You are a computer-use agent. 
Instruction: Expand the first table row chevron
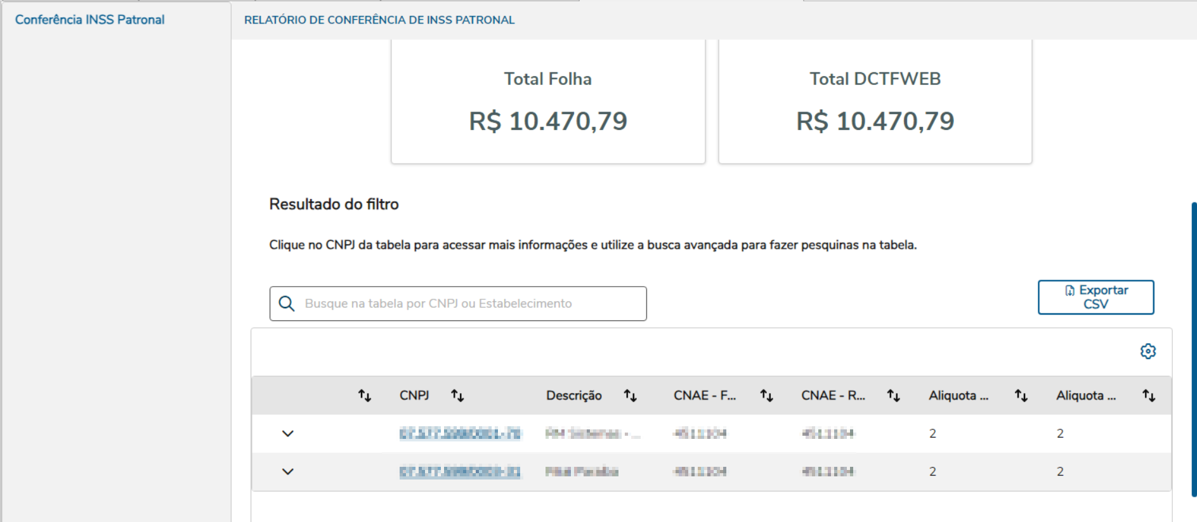(288, 434)
